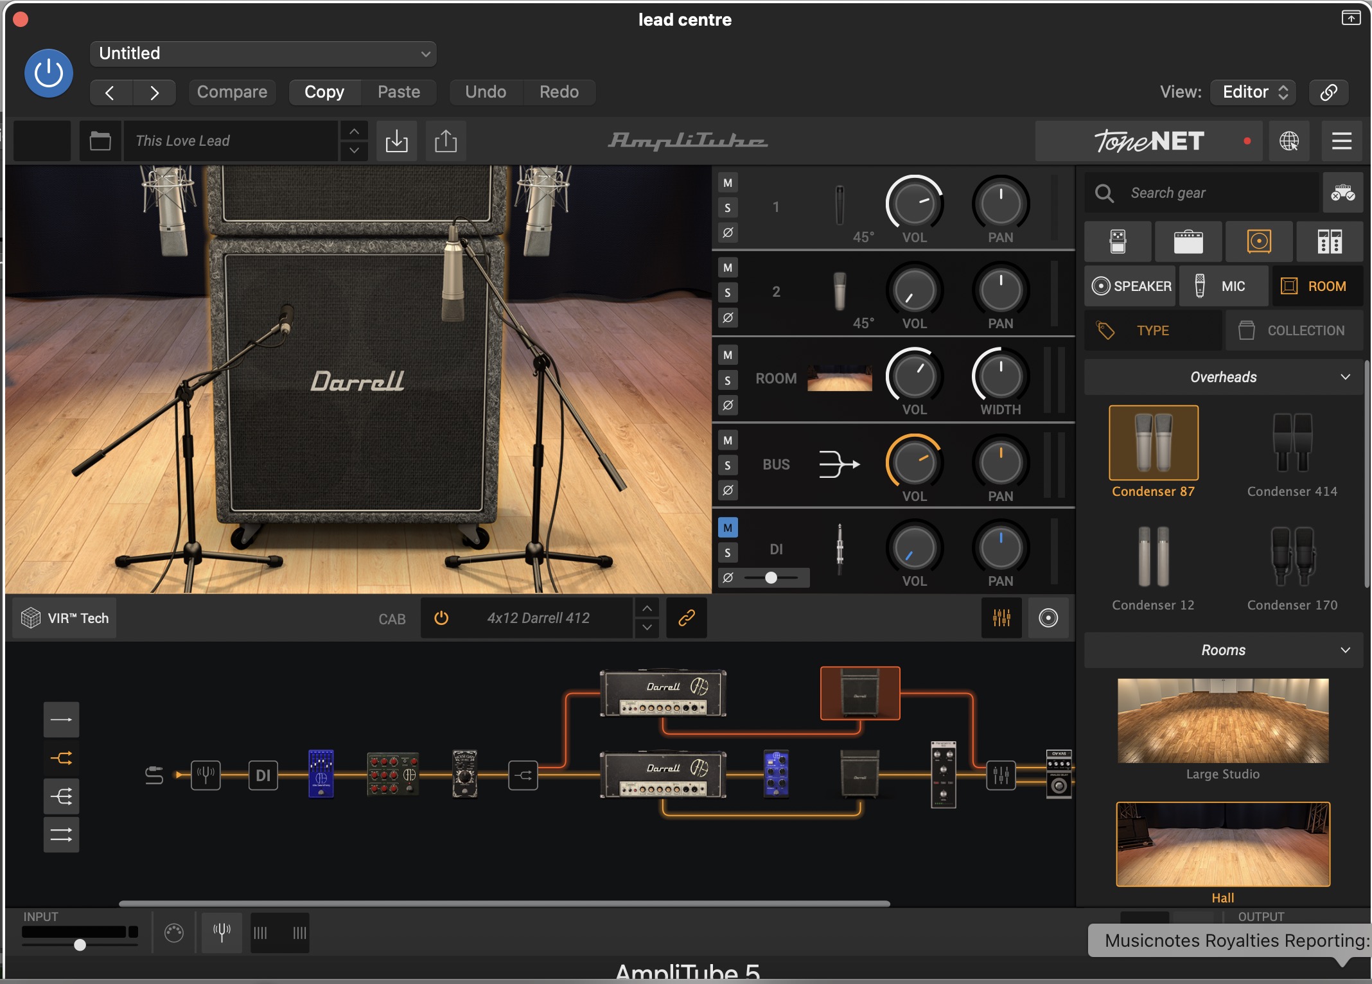The image size is (1372, 984).
Task: Open the View Editor dropdown
Action: click(x=1253, y=92)
